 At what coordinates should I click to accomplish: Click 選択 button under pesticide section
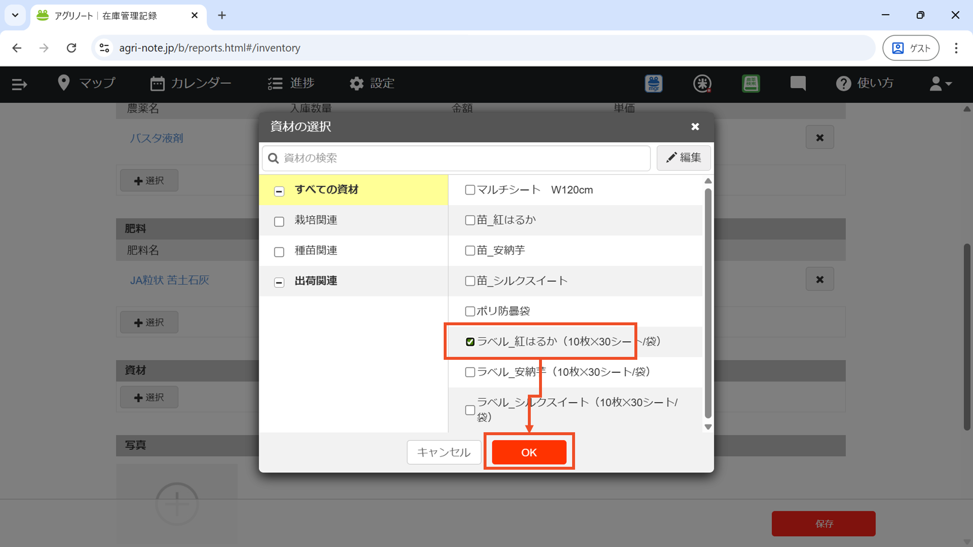coord(149,180)
